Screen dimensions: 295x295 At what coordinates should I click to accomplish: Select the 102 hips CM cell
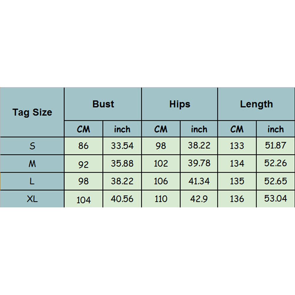[161, 163]
